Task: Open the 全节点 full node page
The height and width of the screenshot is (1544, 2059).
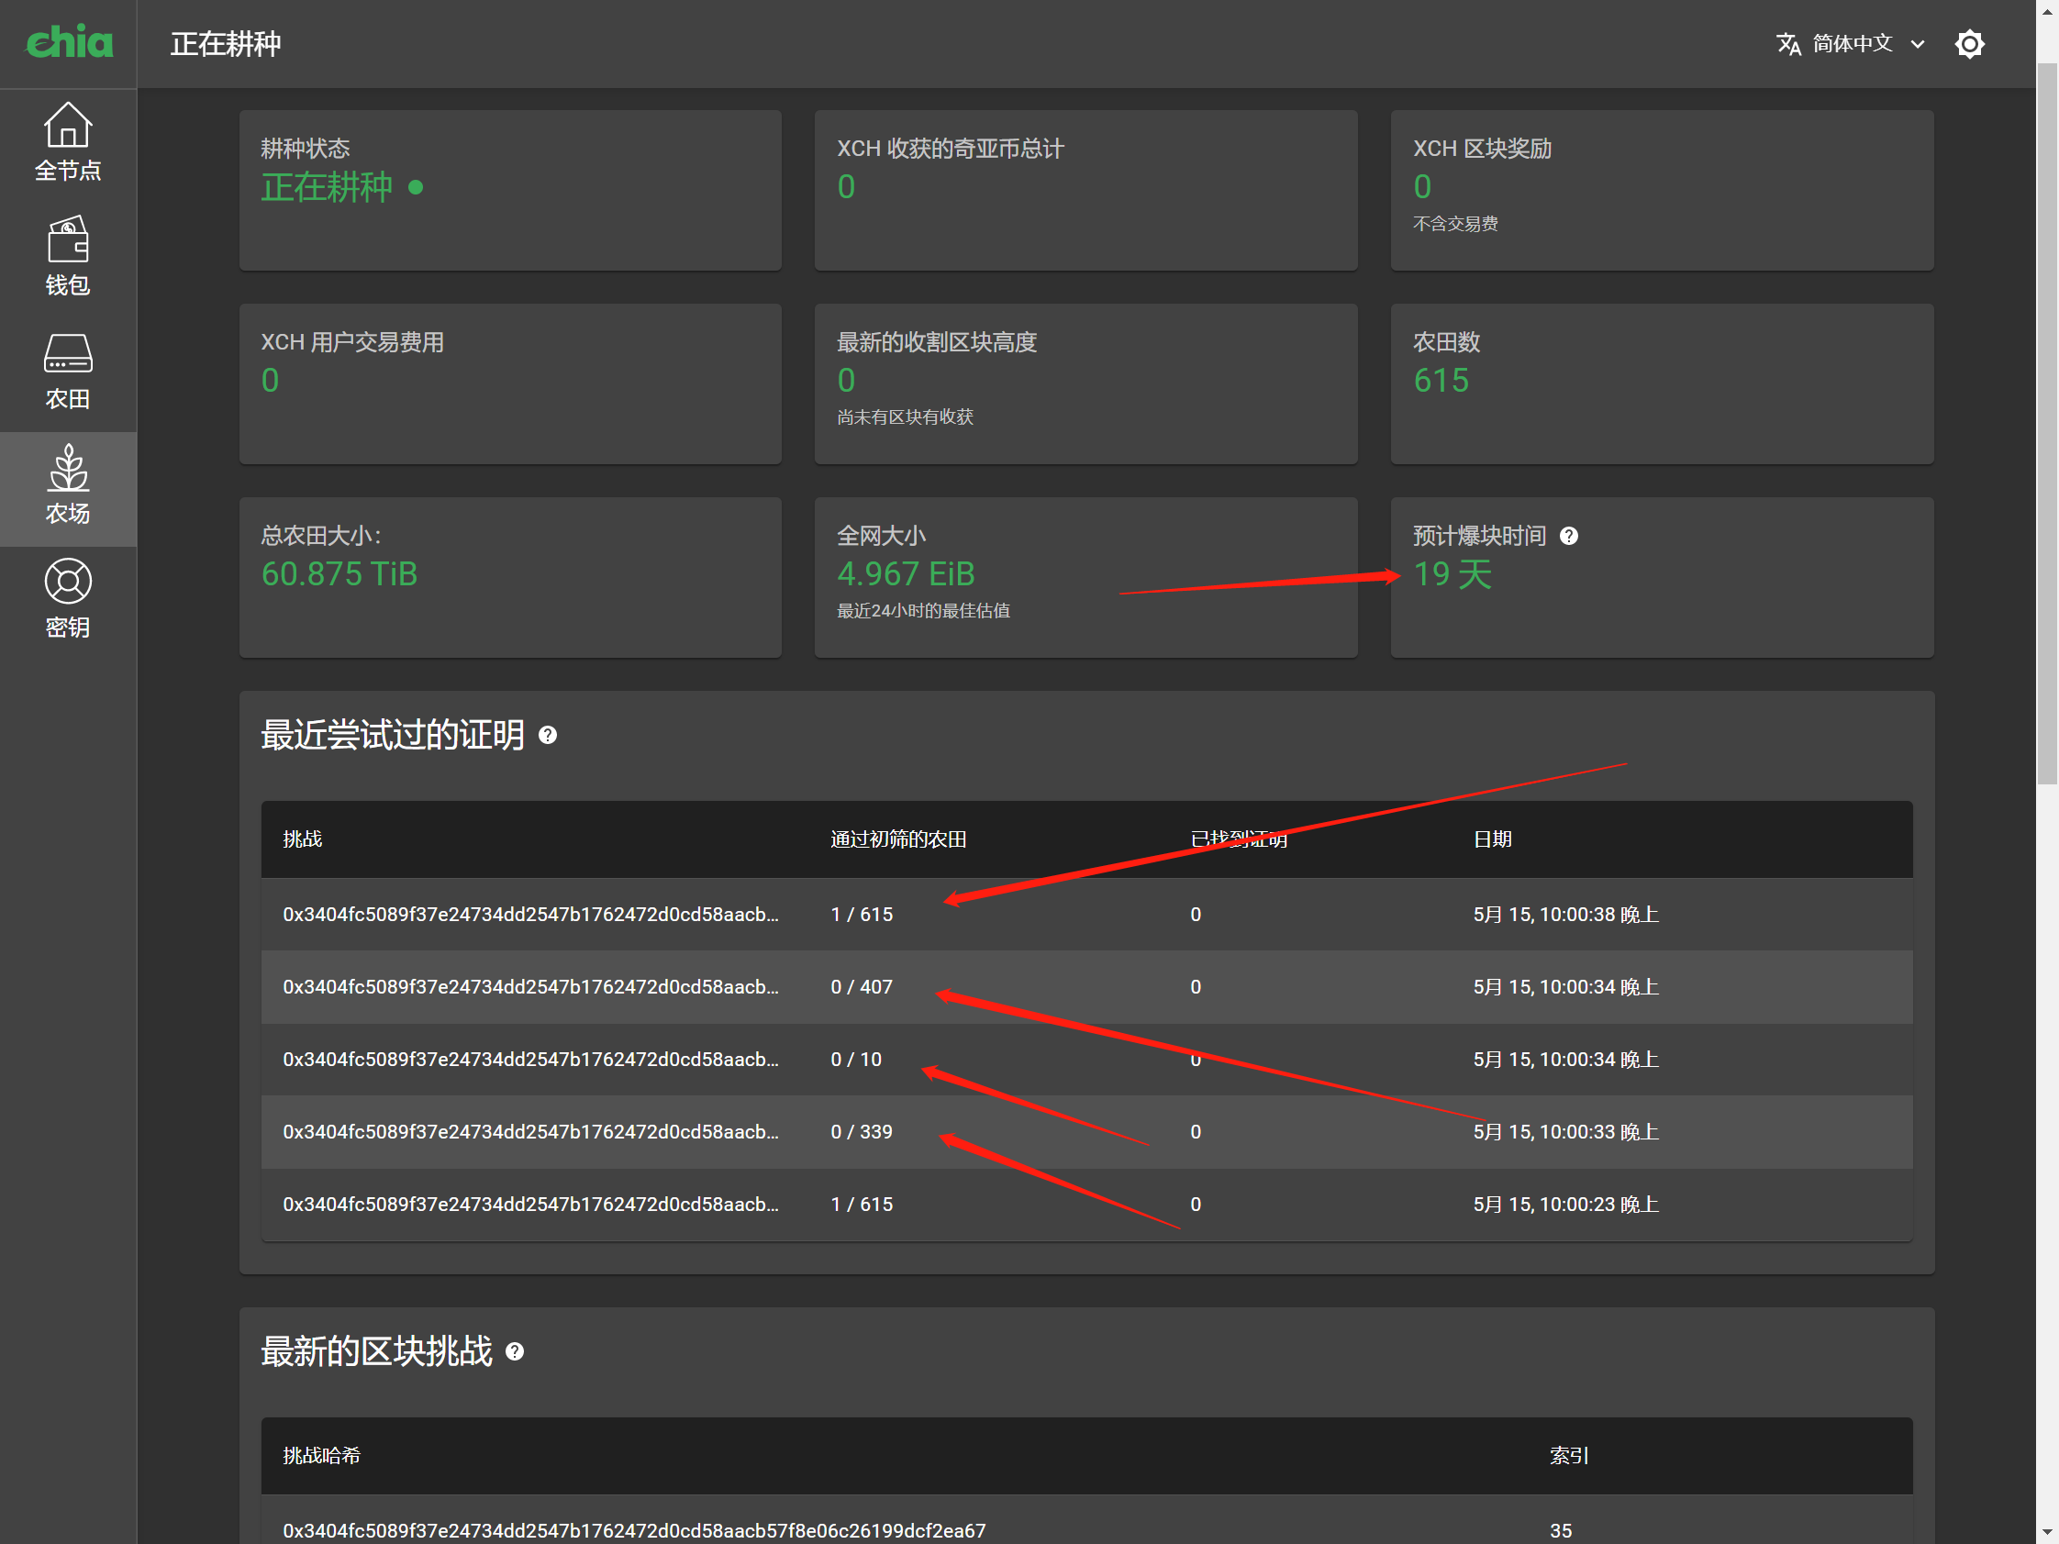Action: click(68, 142)
